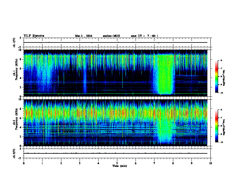
Task: Select the date text Mar.2, 2024
Action: point(83,36)
